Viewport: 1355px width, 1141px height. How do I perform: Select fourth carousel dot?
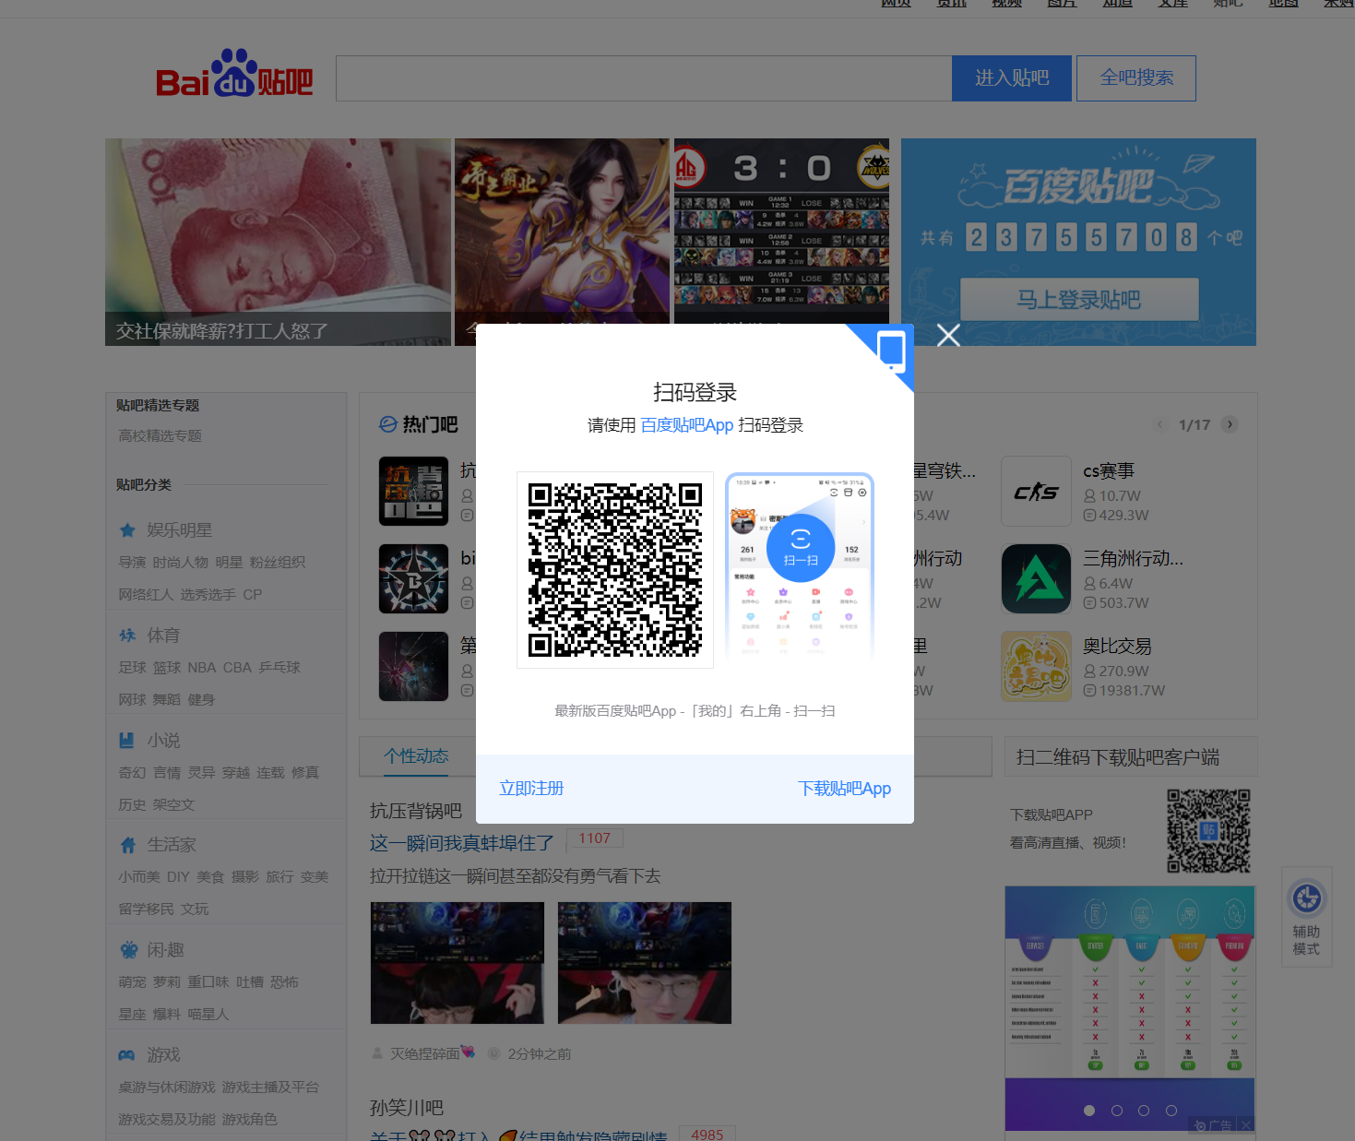coord(1171,1111)
